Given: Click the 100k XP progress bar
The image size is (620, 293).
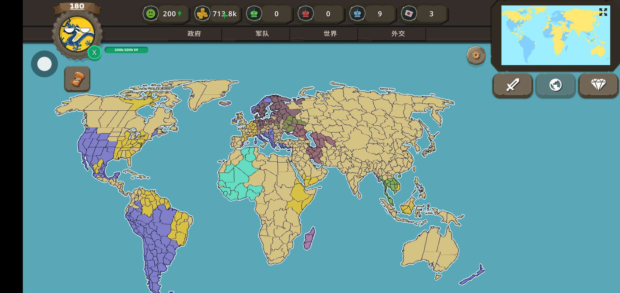Looking at the screenshot, I should 126,50.
